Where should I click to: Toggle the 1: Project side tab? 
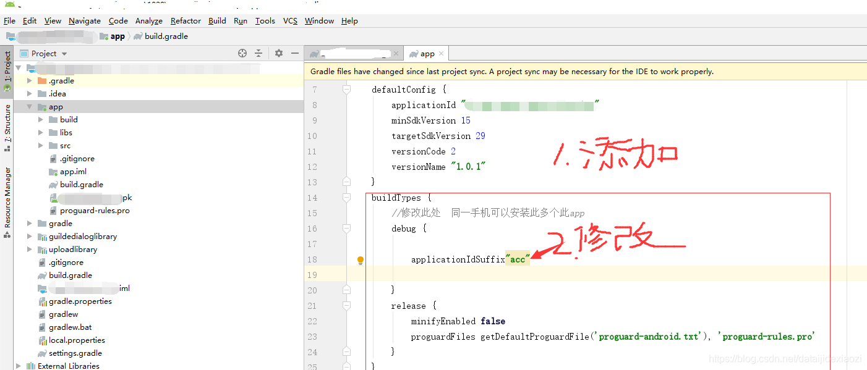[7, 71]
